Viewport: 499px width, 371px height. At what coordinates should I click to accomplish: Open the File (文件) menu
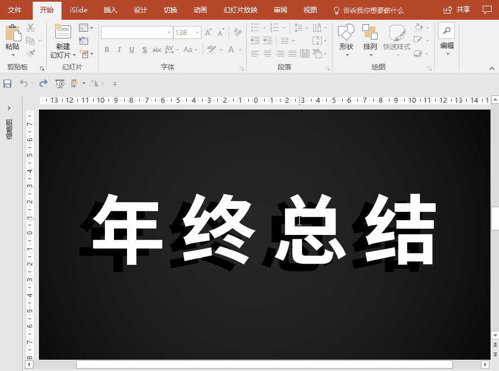(15, 10)
